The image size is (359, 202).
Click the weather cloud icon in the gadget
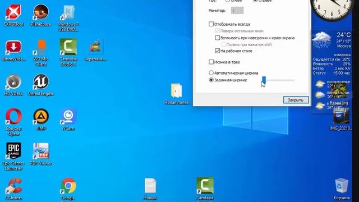pyautogui.click(x=321, y=39)
